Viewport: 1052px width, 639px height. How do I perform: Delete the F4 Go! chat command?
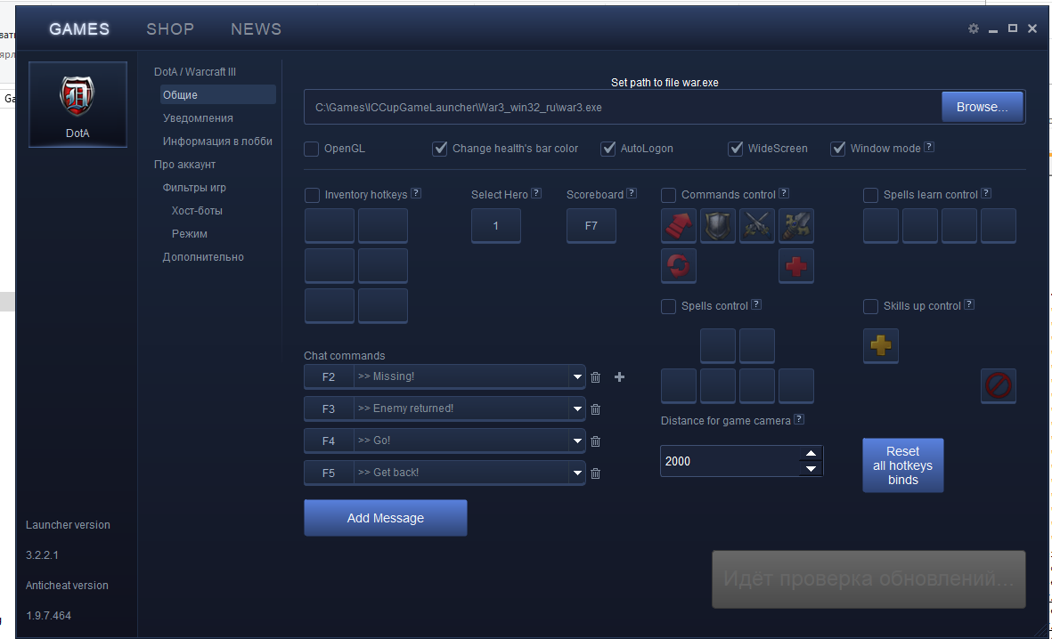coord(595,441)
